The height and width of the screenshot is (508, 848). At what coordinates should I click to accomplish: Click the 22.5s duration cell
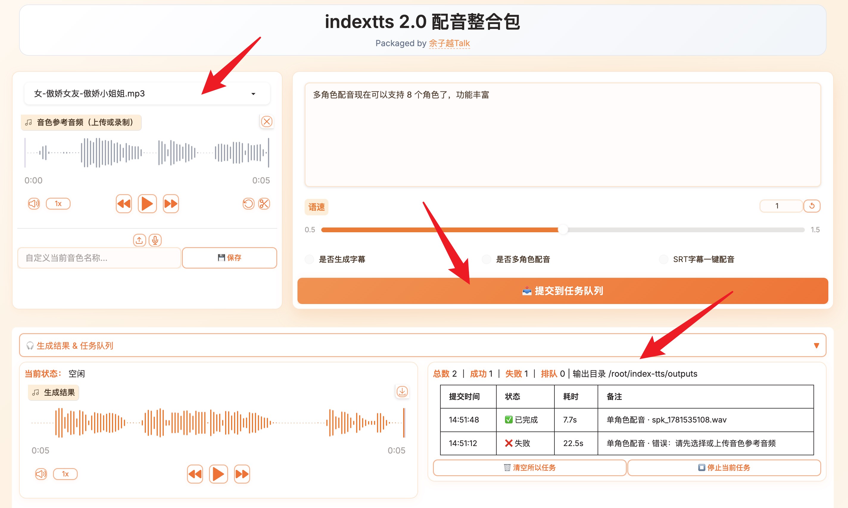coord(576,443)
